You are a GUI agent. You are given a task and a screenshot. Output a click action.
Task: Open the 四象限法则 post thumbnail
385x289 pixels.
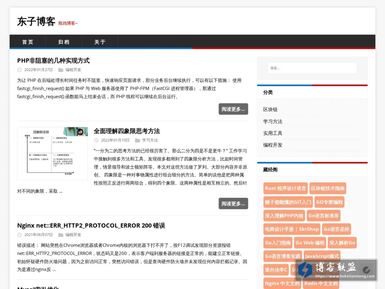pyautogui.click(x=53, y=153)
